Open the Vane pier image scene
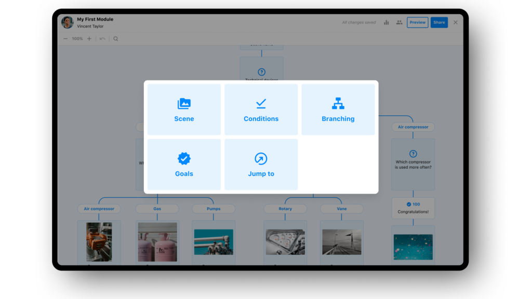 coord(342,242)
